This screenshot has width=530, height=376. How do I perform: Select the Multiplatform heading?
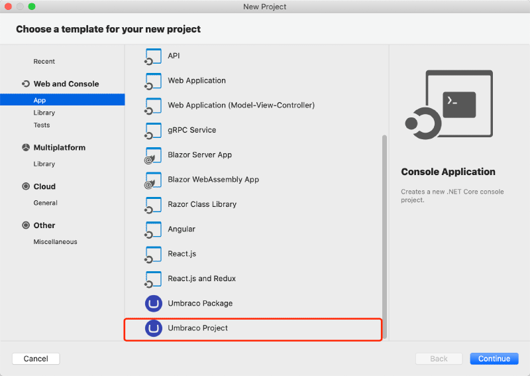click(x=60, y=148)
